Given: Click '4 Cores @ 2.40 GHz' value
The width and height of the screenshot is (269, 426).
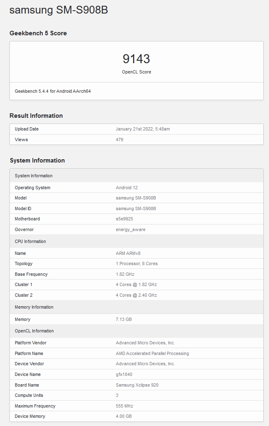Looking at the screenshot, I should point(136,295).
